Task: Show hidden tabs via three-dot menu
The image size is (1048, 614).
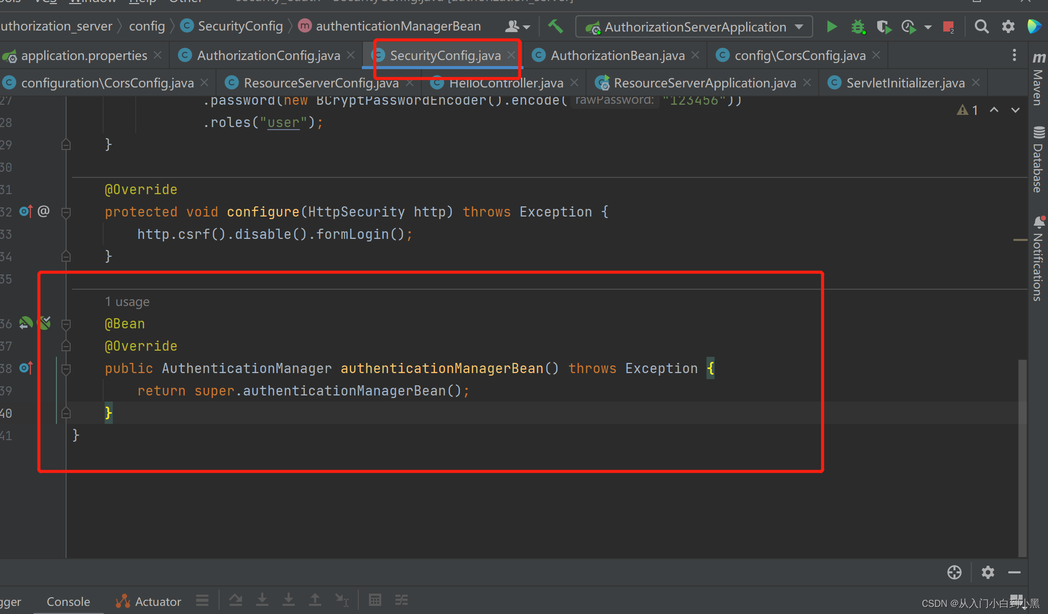Action: click(1014, 55)
